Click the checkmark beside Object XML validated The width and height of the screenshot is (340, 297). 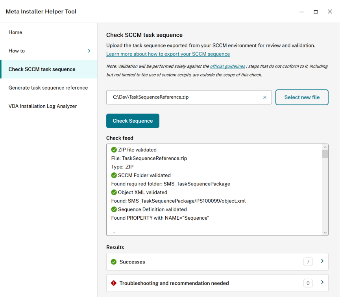coord(114,192)
